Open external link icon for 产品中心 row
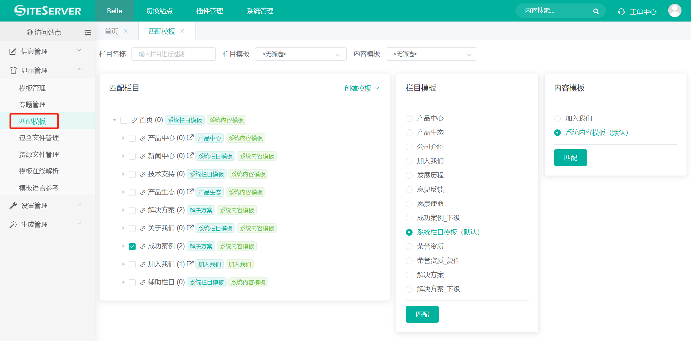 pos(190,138)
